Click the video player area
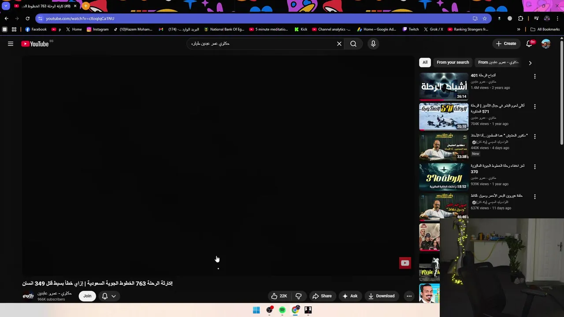 tap(218, 165)
